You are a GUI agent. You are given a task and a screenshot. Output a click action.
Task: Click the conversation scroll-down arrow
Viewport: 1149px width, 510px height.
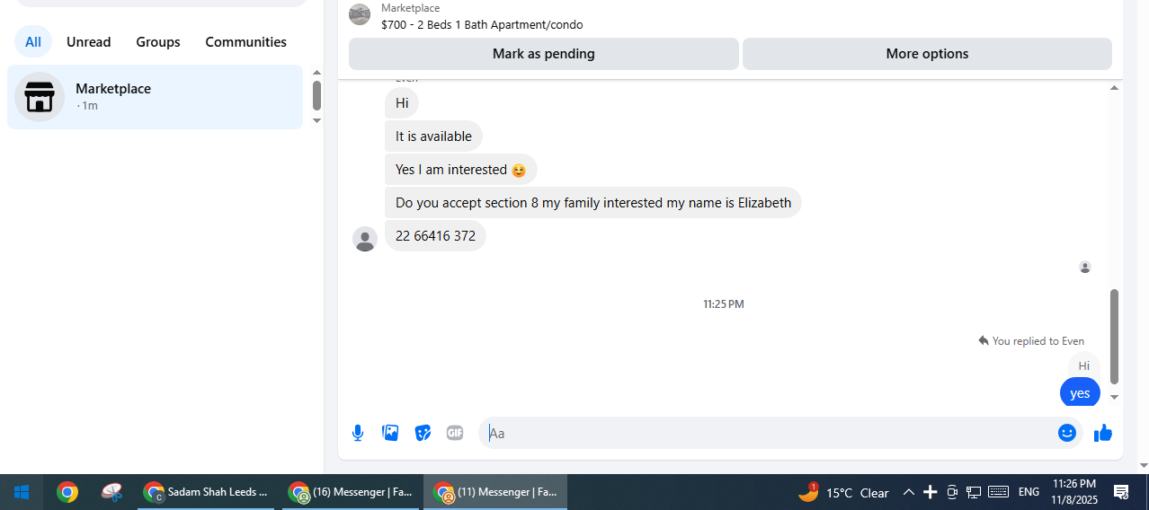tap(1115, 397)
